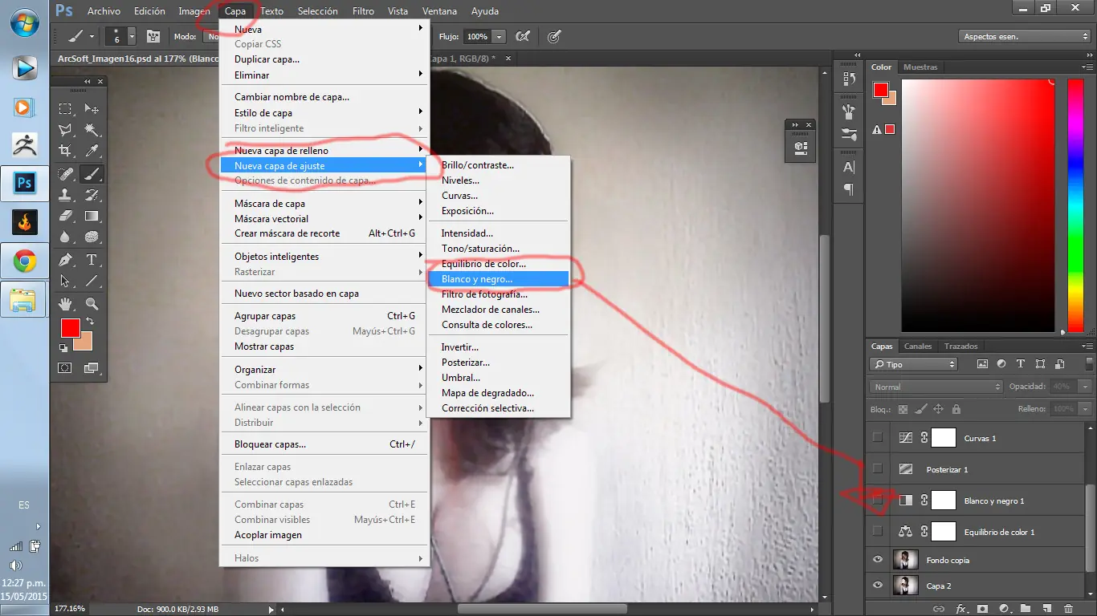The image size is (1097, 616).
Task: Hide the Fondo copia layer
Action: tap(878, 559)
